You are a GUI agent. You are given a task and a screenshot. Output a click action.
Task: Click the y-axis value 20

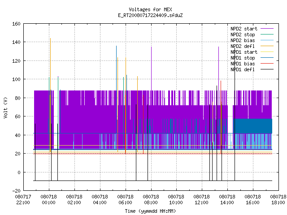pos(17,154)
